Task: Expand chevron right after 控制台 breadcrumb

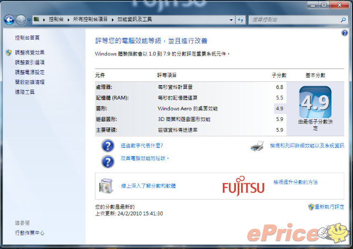Action: pyautogui.click(x=68, y=20)
